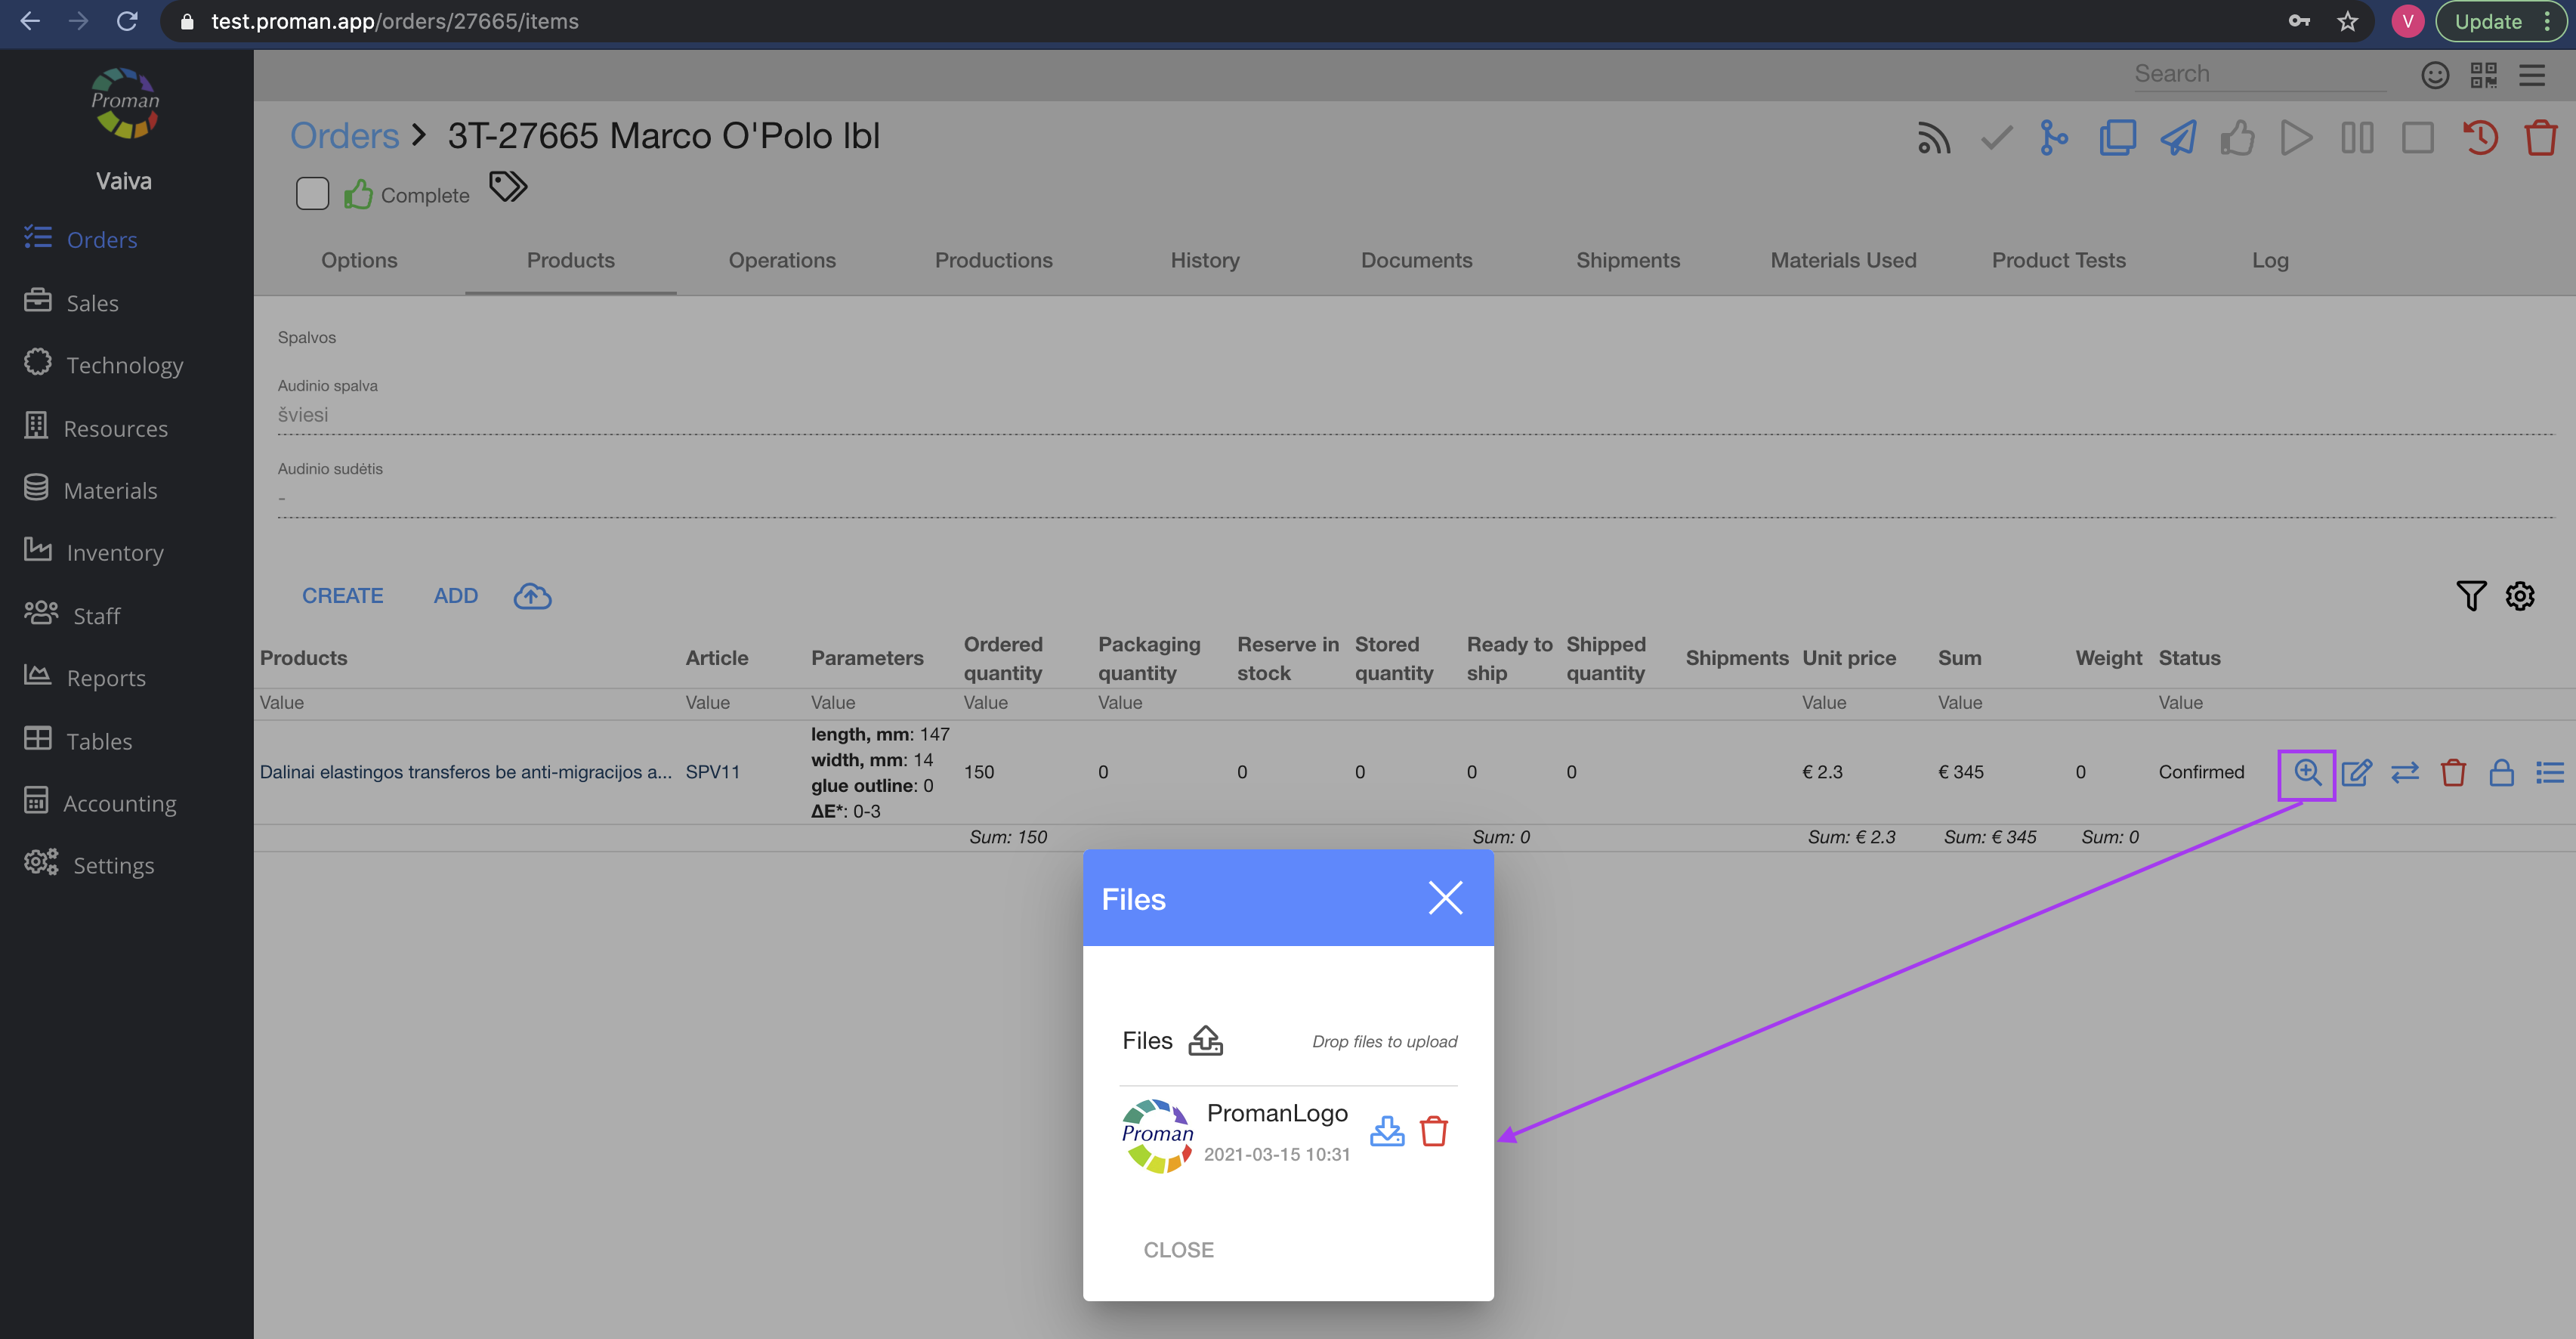Click the PromanLogo file thumbnail
Image resolution: width=2576 pixels, height=1339 pixels.
tap(1157, 1135)
